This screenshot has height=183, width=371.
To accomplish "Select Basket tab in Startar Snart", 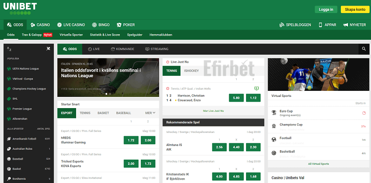I will point(103,113).
